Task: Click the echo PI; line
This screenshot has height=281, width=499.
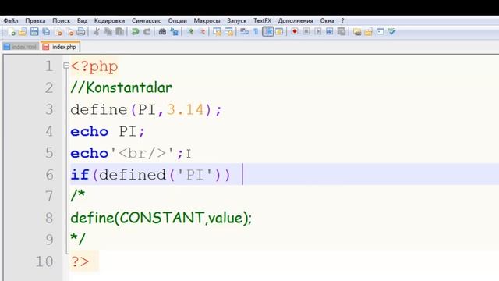Action: point(108,132)
